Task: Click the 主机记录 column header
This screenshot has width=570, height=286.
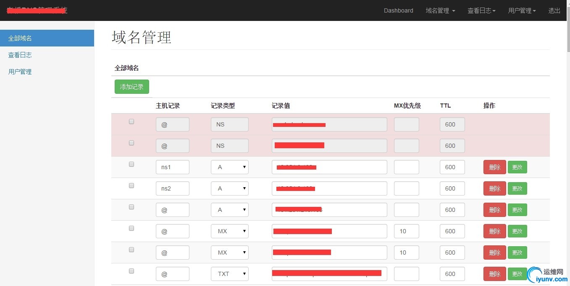Action: tap(168, 106)
